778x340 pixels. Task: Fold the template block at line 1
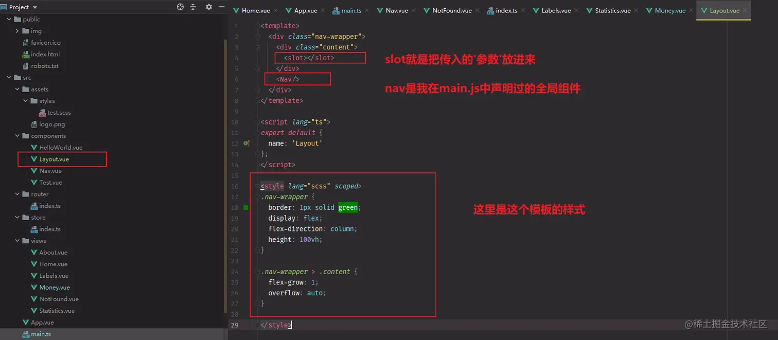pyautogui.click(x=258, y=26)
